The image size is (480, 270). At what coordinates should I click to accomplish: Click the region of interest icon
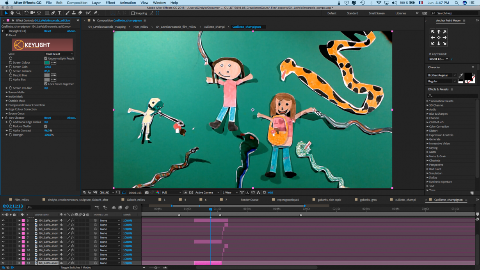pos(185,192)
